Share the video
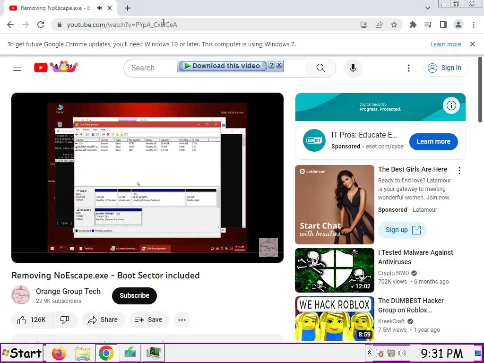The width and height of the screenshot is (484, 363). 103,320
